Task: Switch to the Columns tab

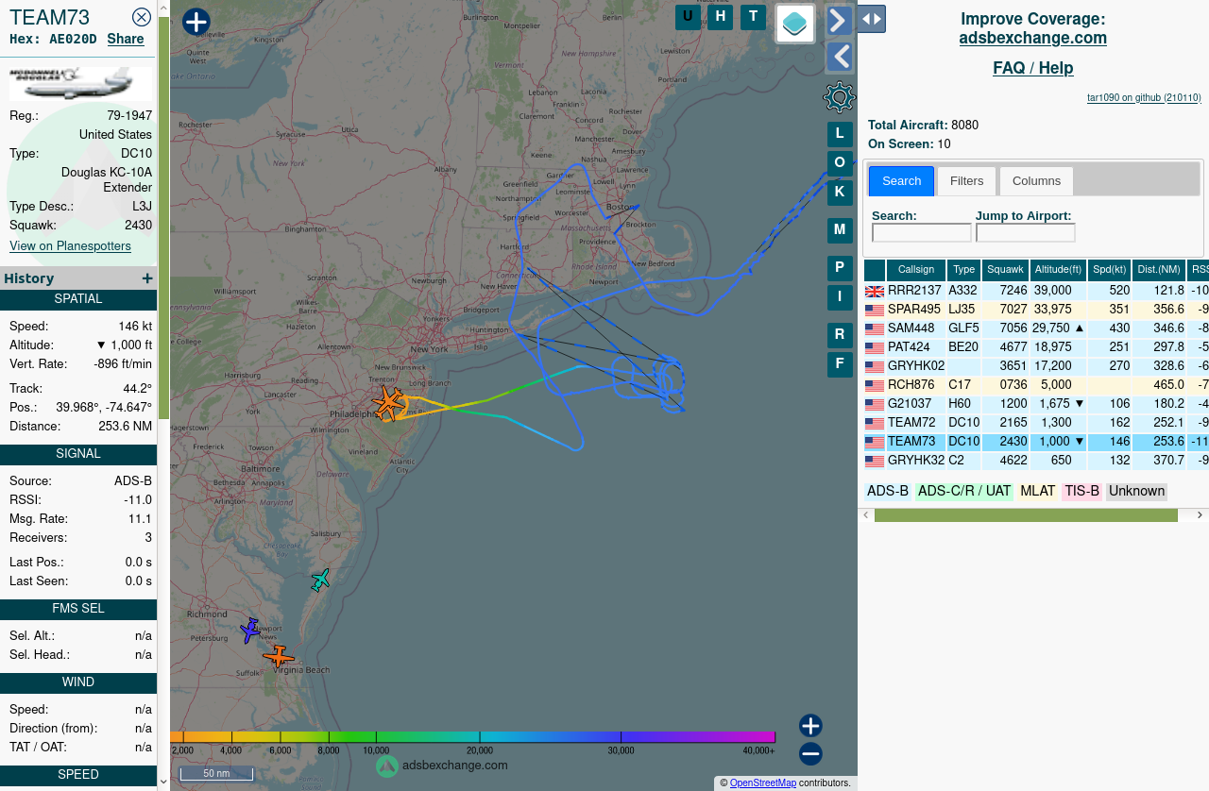Action: coord(1037,181)
